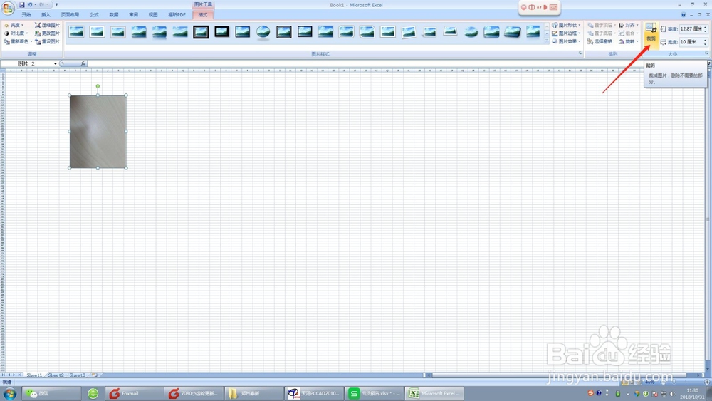Open WeChat (微信) taskbar button
This screenshot has width=712, height=401.
click(x=51, y=393)
